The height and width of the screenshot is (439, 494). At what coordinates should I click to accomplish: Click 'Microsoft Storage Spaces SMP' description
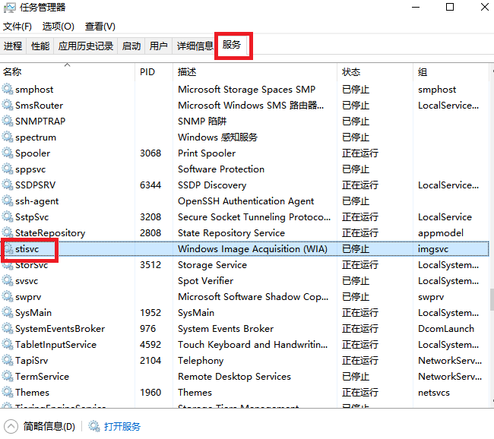pyautogui.click(x=246, y=89)
